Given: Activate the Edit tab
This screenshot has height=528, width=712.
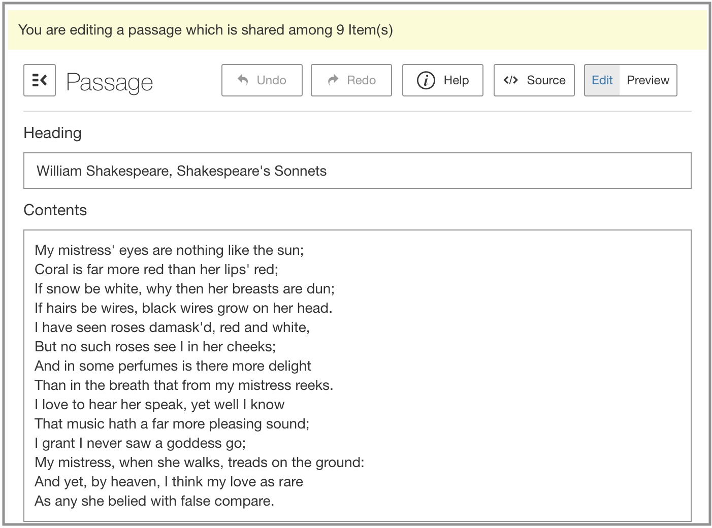Looking at the screenshot, I should (602, 80).
